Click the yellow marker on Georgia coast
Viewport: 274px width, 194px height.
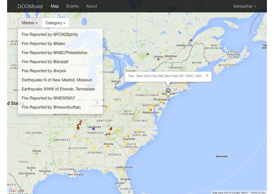133,152
